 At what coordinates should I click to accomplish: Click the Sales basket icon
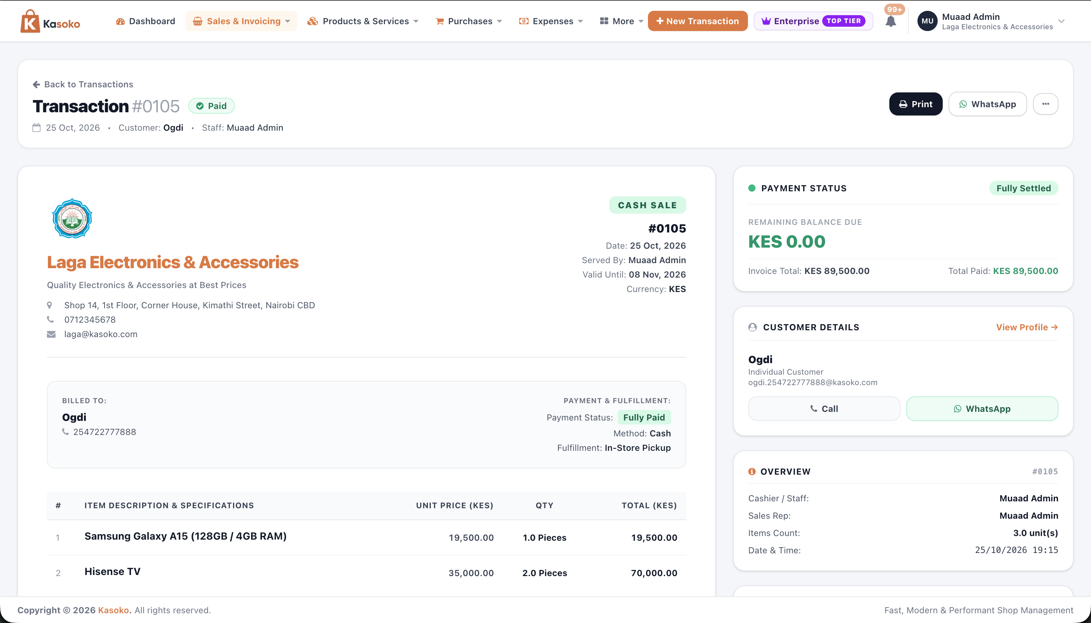point(198,21)
